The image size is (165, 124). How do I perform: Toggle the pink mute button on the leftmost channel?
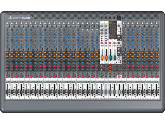click(x=7, y=76)
